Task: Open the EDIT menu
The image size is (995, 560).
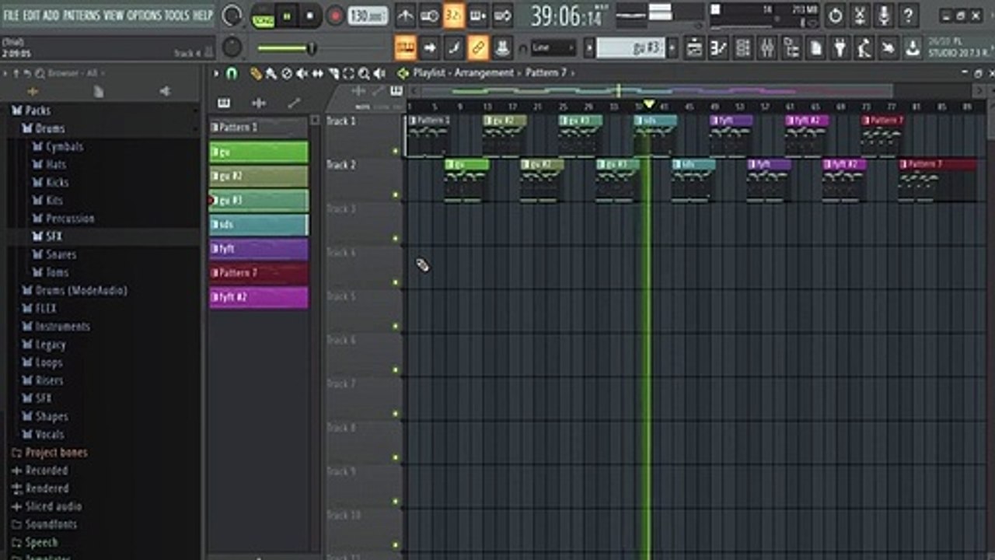Action: tap(32, 16)
